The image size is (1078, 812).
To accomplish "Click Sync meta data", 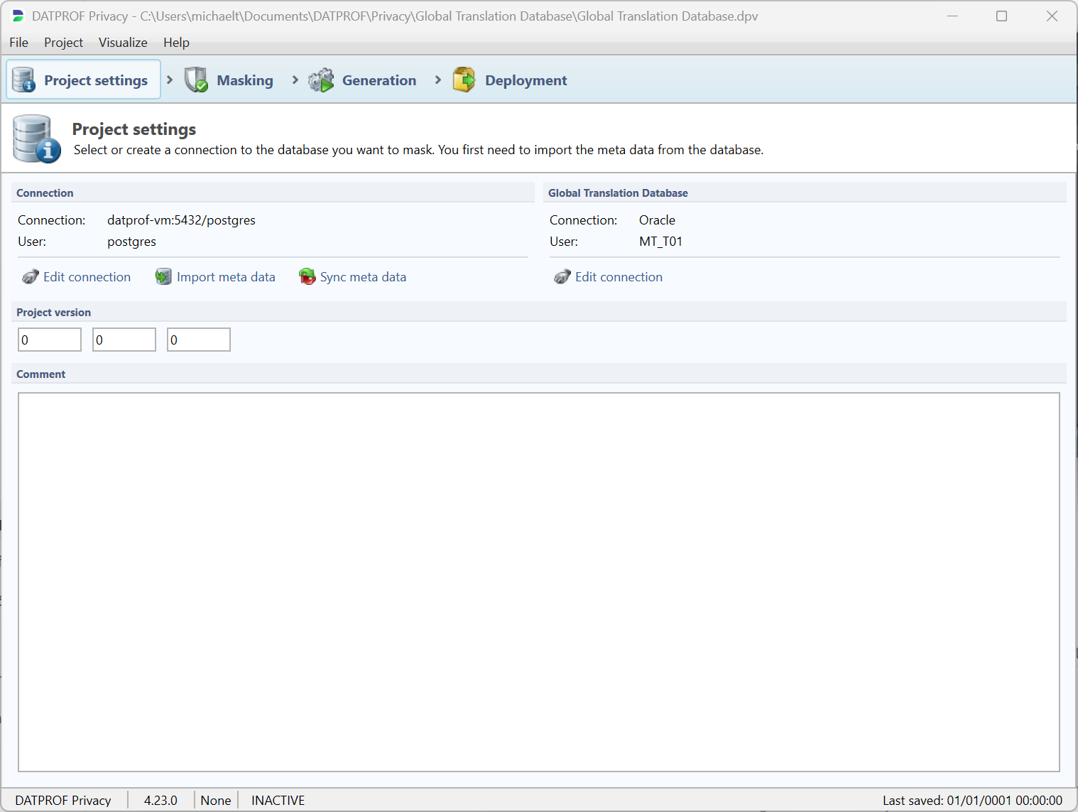I will point(352,277).
